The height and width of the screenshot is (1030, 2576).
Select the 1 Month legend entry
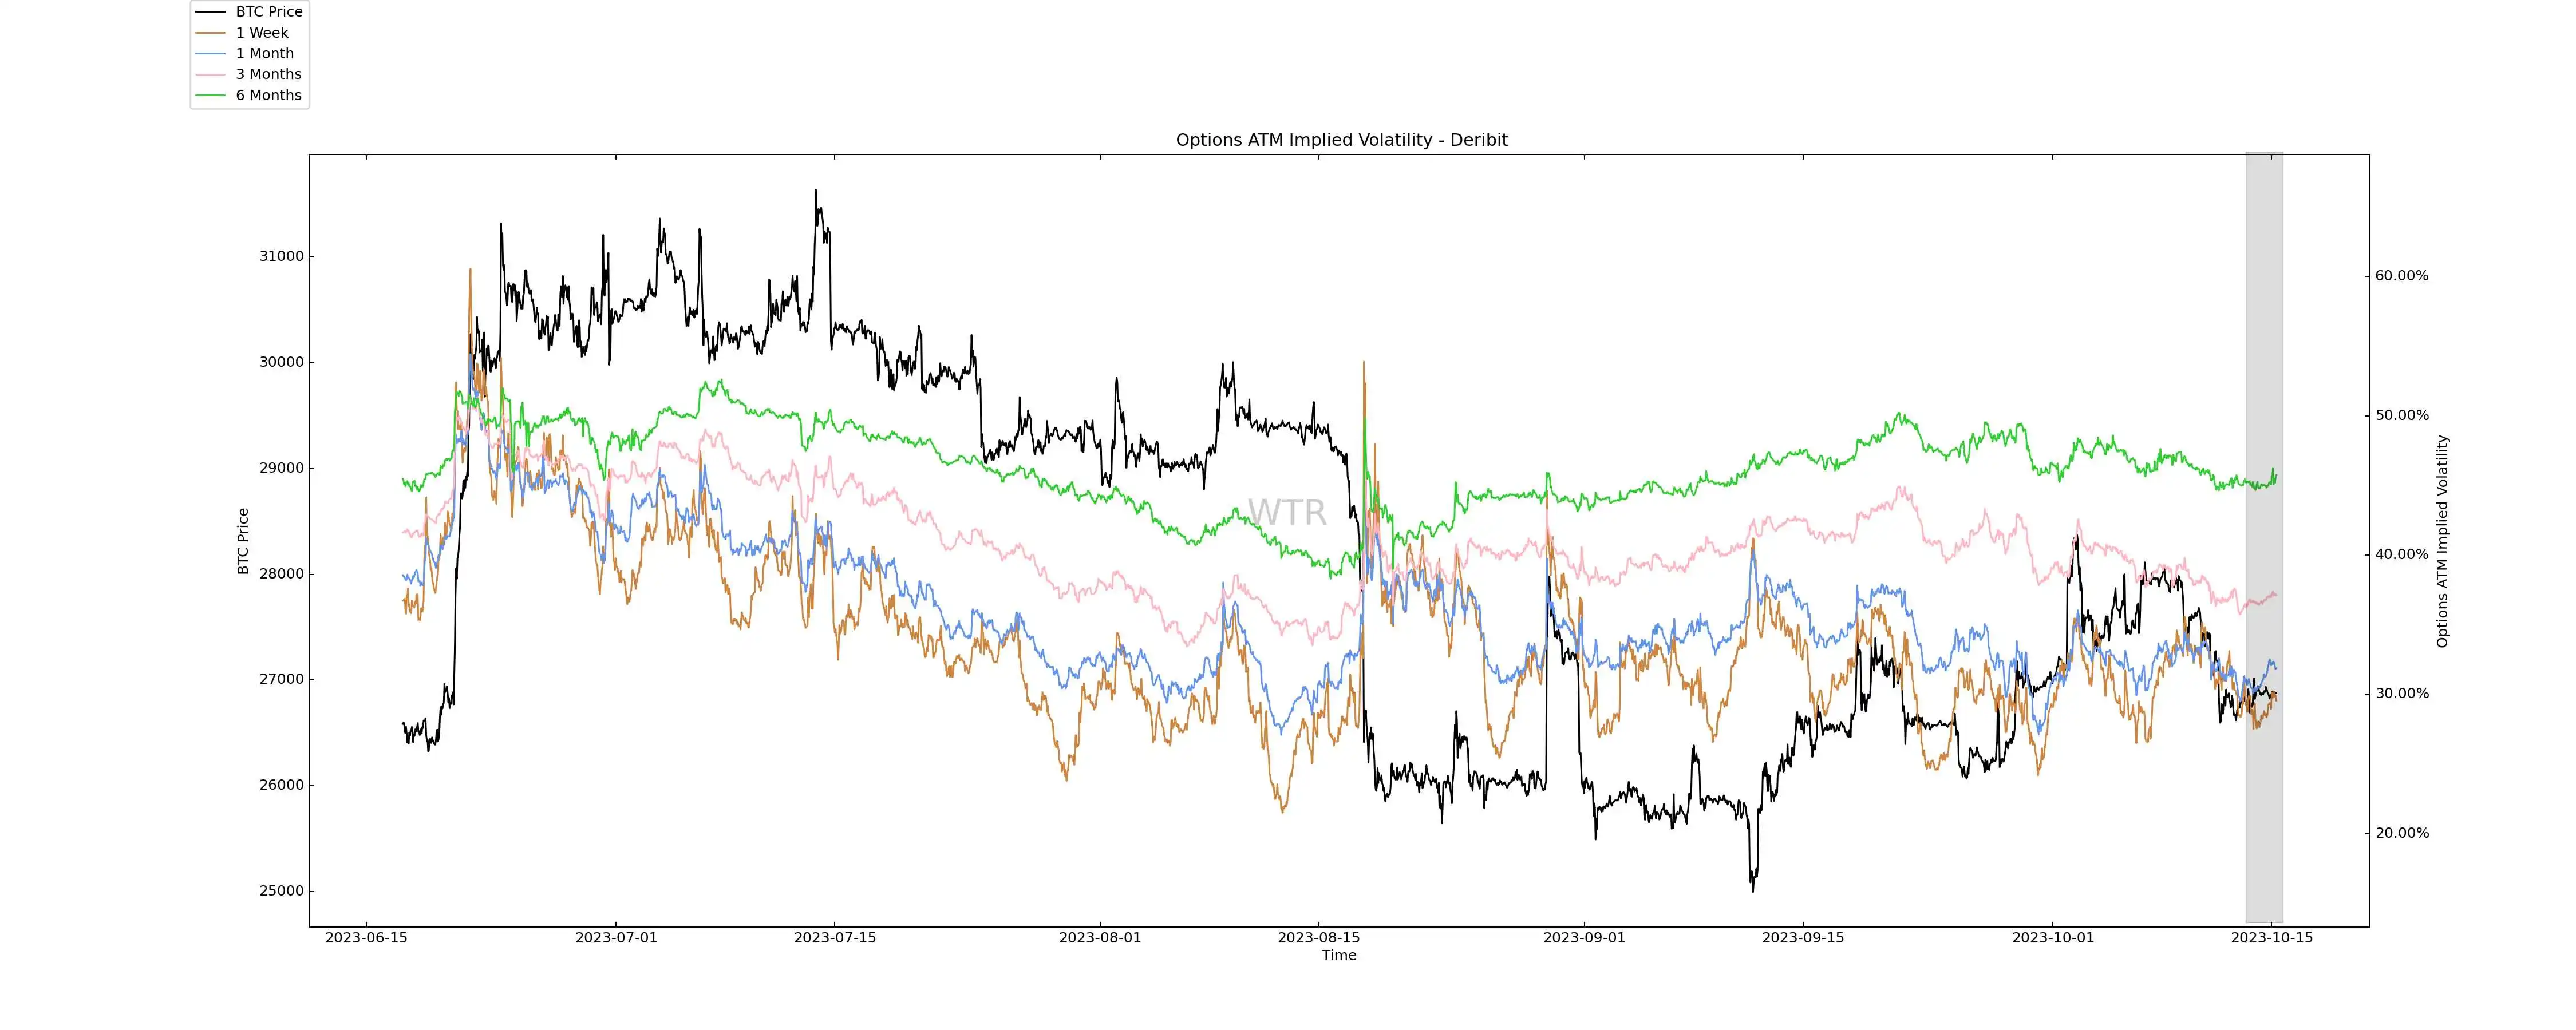point(264,54)
